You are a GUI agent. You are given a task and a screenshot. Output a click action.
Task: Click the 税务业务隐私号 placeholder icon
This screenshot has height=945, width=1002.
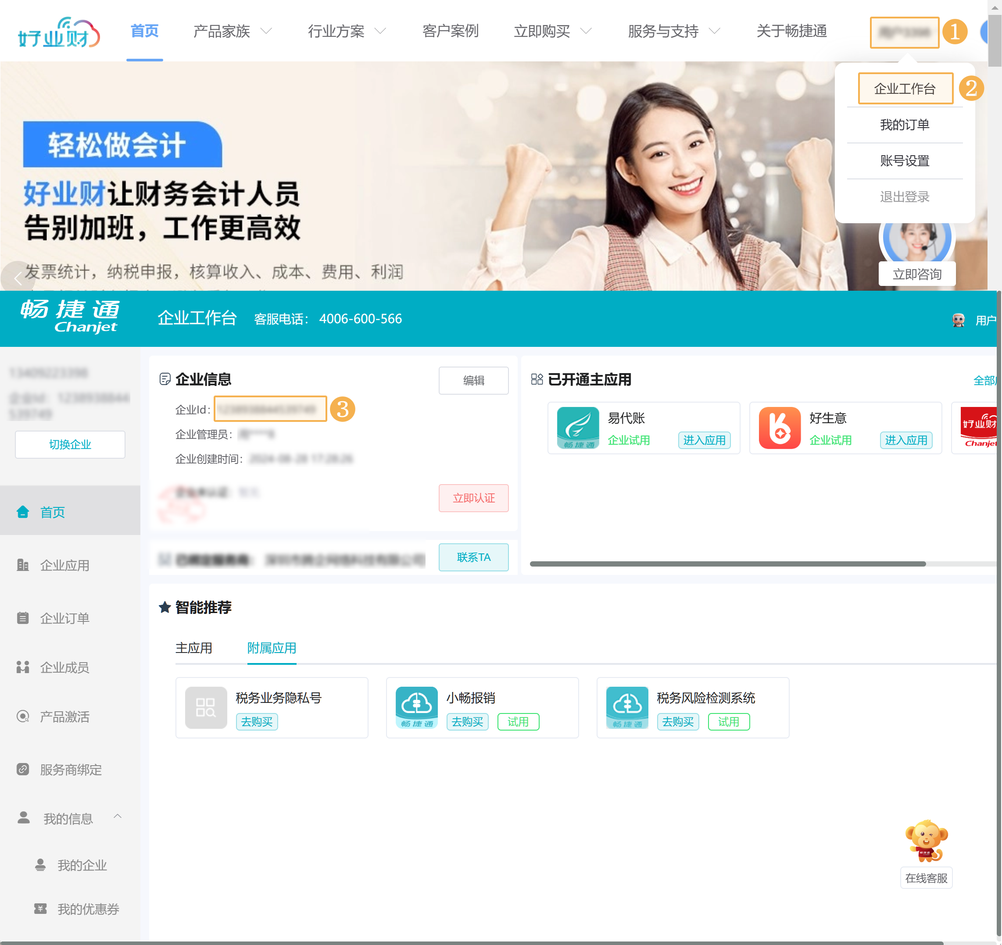pos(206,707)
